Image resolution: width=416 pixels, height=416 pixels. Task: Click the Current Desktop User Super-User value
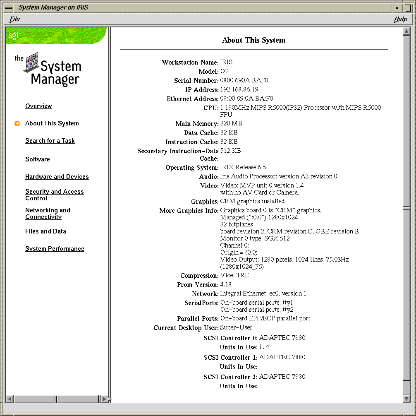coord(236,327)
